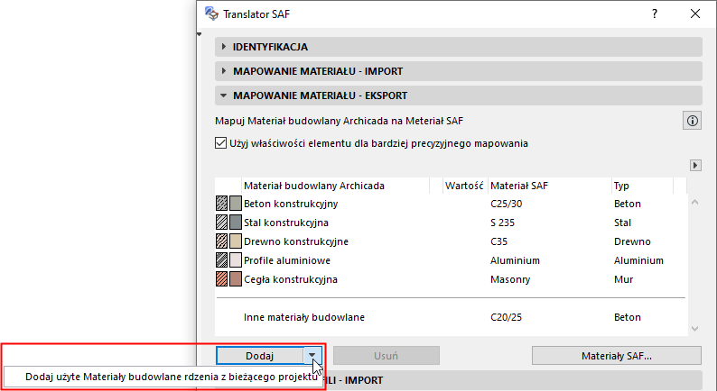Click the info icon beside mapping description
The height and width of the screenshot is (391, 717).
692,121
